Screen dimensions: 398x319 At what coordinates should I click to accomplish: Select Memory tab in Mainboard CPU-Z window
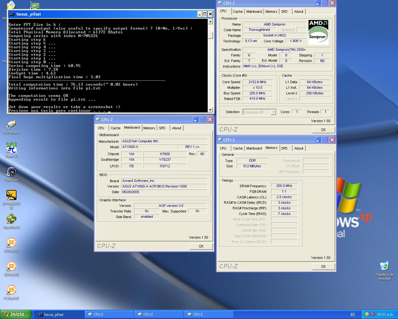[149, 128]
